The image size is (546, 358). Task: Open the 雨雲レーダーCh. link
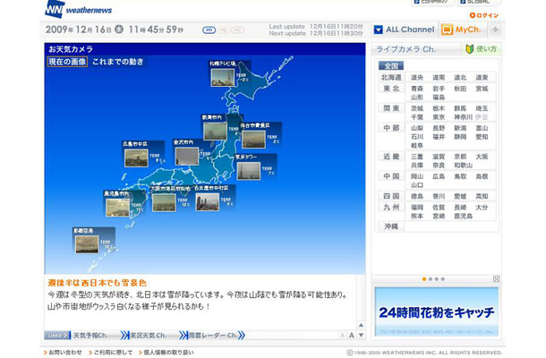pyautogui.click(x=213, y=336)
